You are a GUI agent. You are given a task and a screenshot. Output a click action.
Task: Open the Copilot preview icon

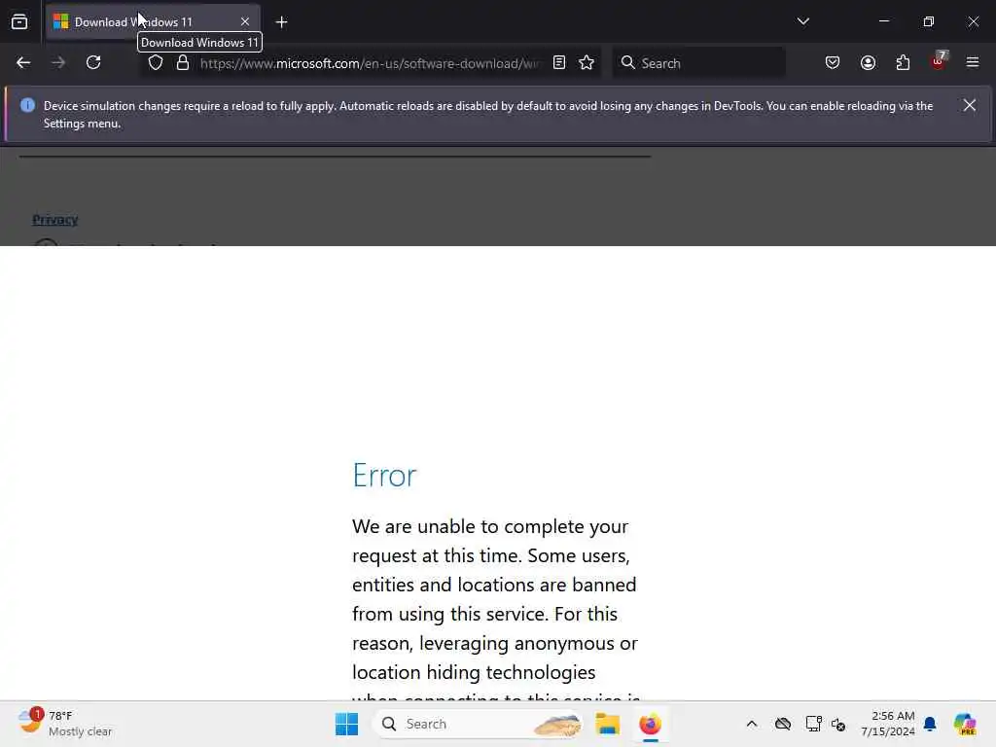(965, 724)
